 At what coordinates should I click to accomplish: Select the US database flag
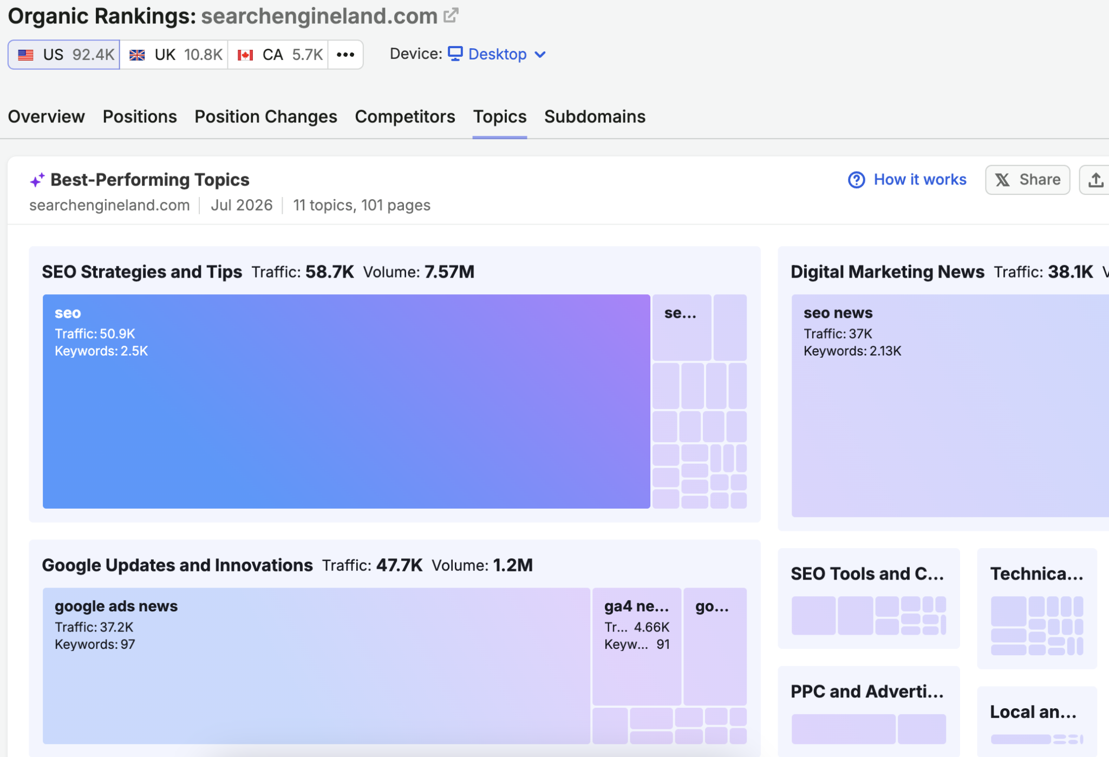point(26,55)
